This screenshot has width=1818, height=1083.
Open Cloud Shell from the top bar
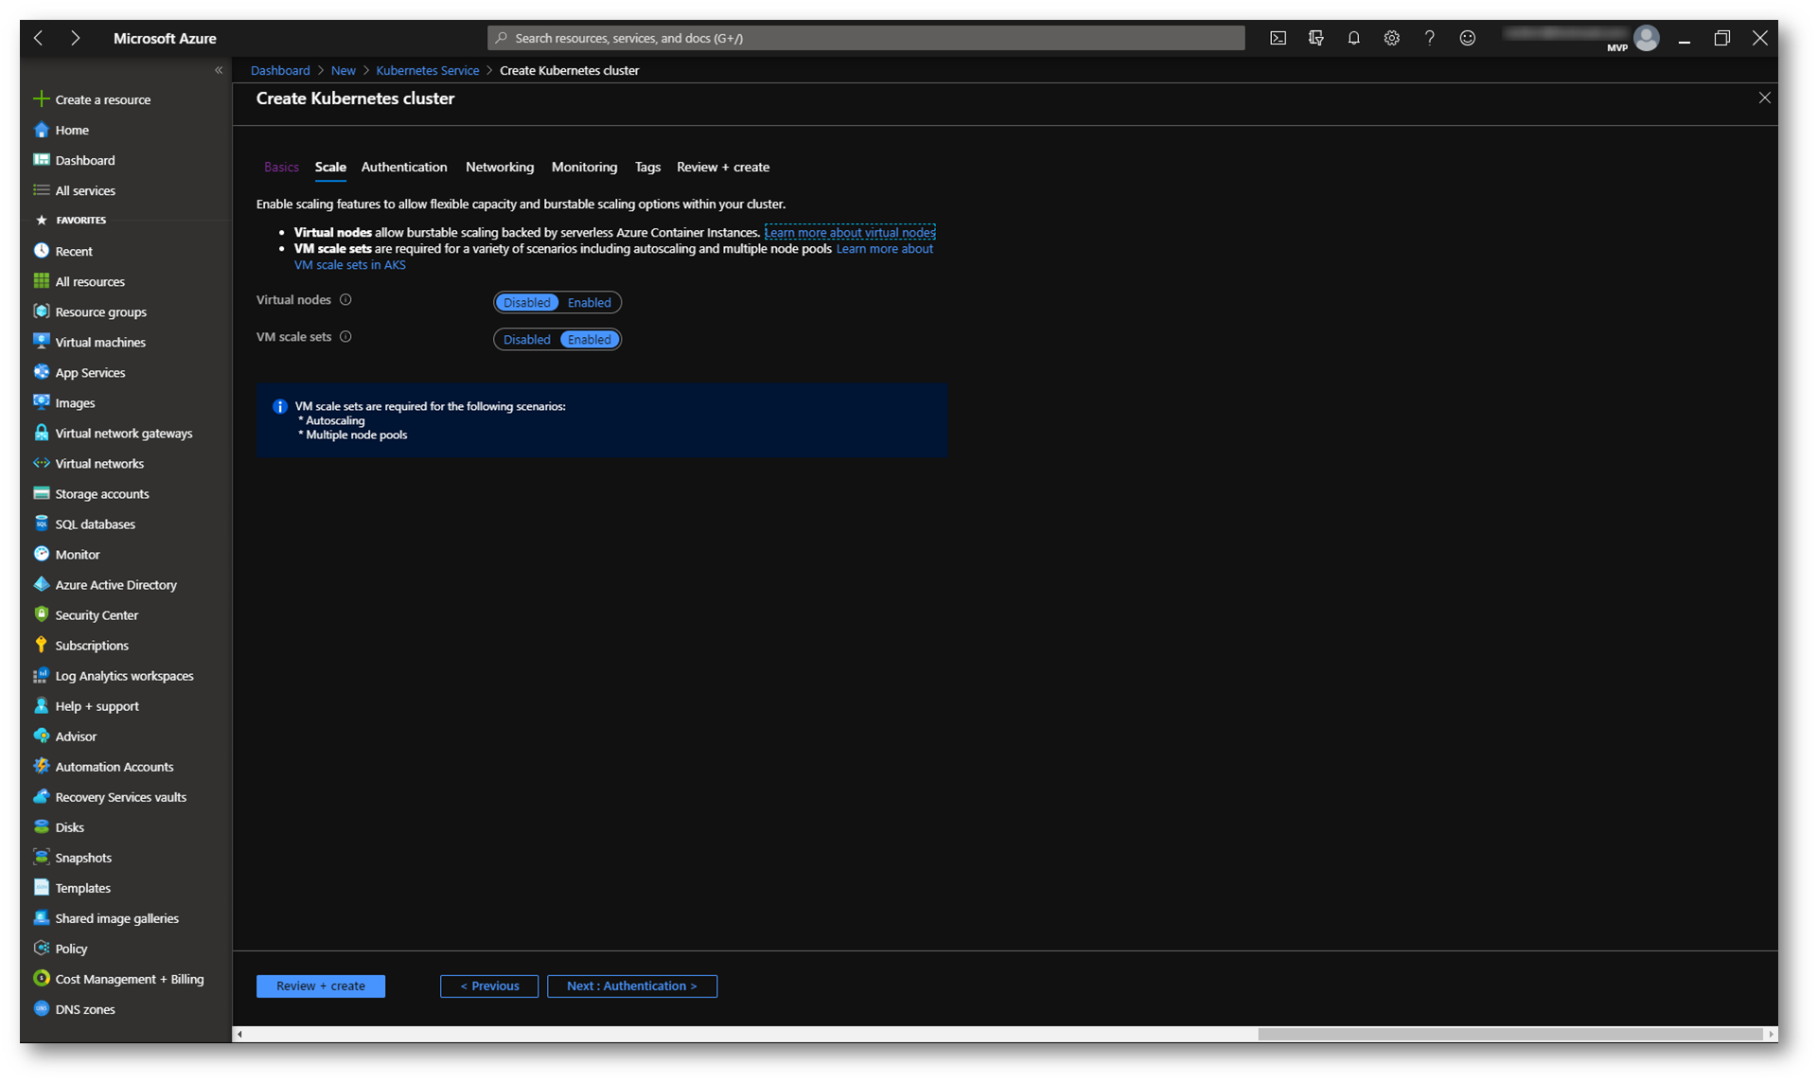tap(1278, 38)
